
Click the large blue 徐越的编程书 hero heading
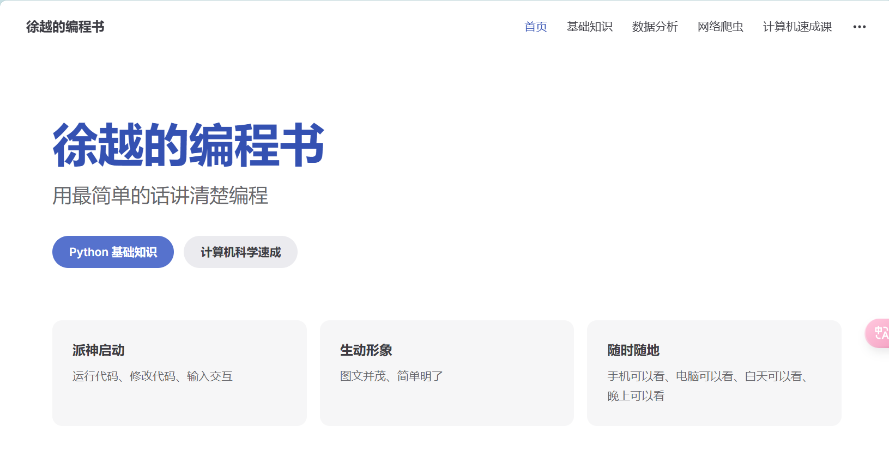pos(188,145)
